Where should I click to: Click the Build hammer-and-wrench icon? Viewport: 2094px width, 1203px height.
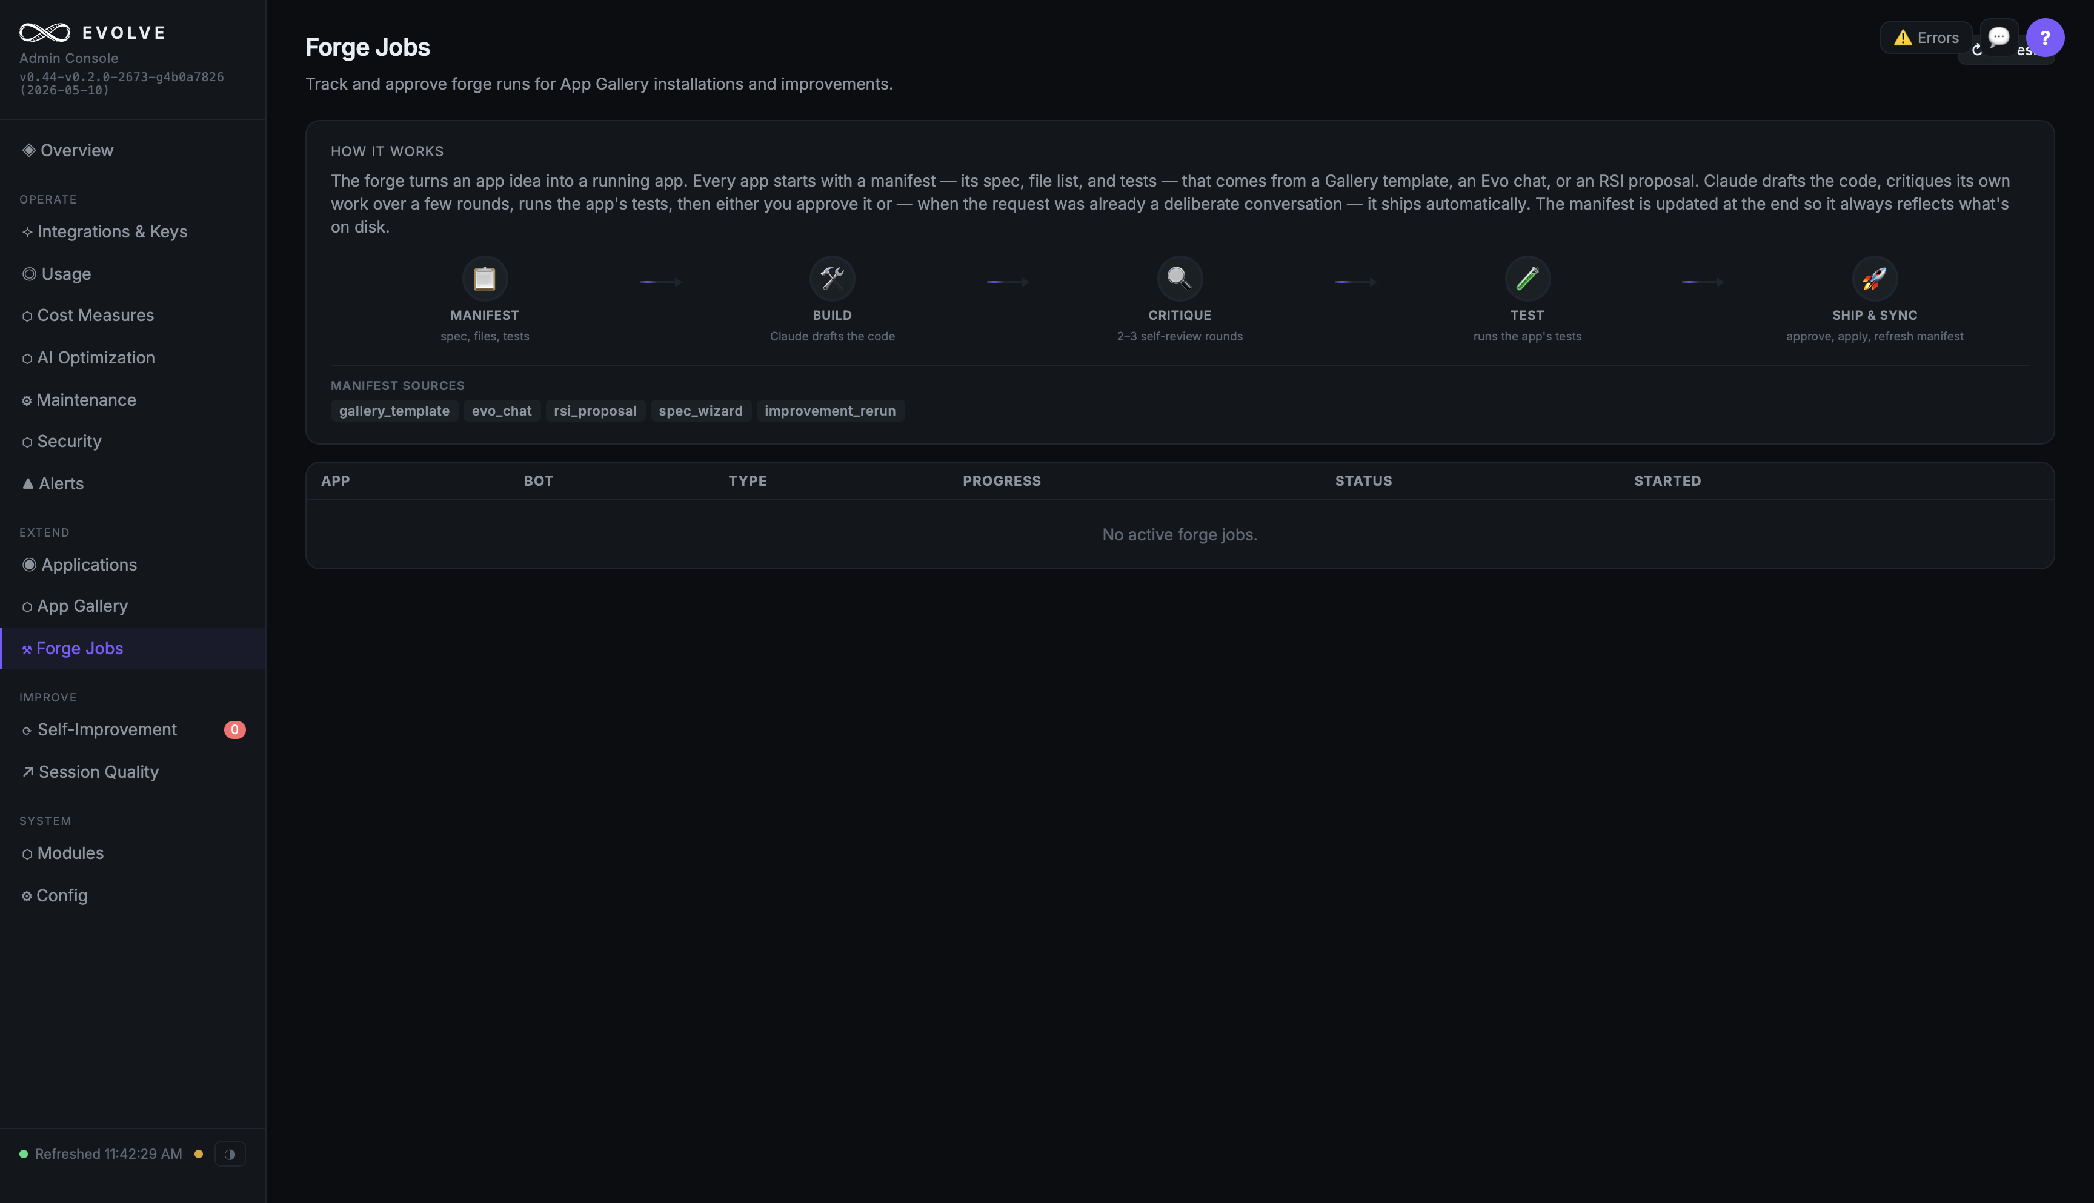pos(832,279)
